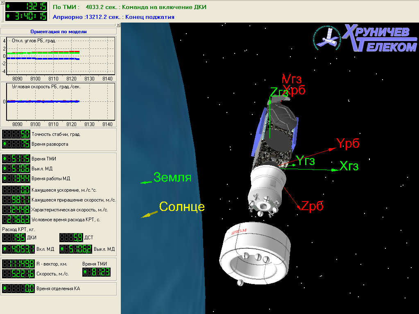This screenshot has width=419, height=314.
Task: Select the green Xгз axis label
Action: pyautogui.click(x=349, y=166)
